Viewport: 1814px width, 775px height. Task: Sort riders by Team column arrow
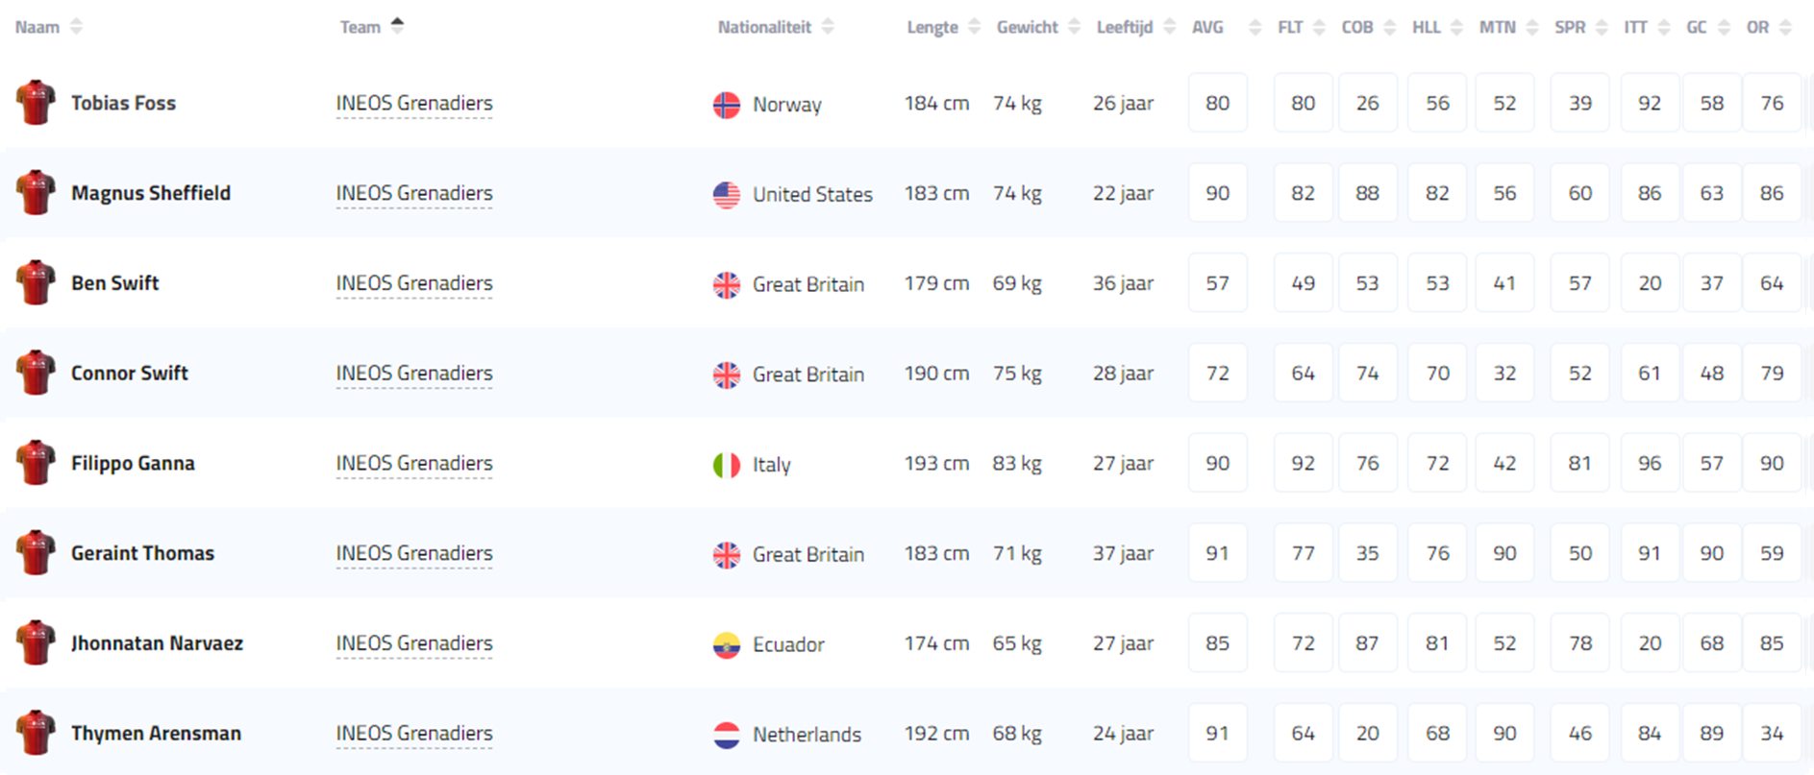tap(397, 26)
